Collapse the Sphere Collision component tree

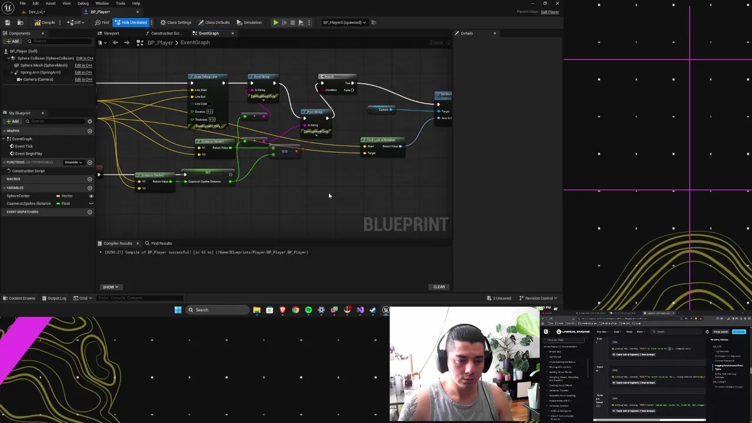point(10,58)
